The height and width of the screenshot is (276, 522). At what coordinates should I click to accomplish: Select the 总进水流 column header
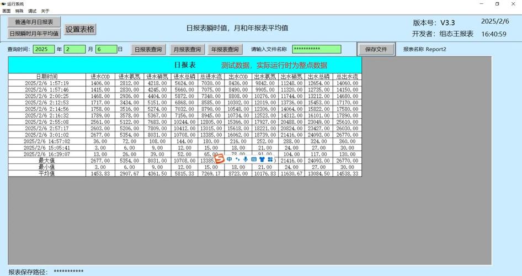click(211, 77)
